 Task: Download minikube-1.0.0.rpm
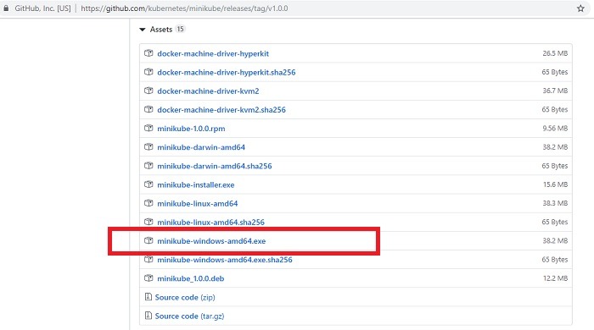pyautogui.click(x=191, y=129)
